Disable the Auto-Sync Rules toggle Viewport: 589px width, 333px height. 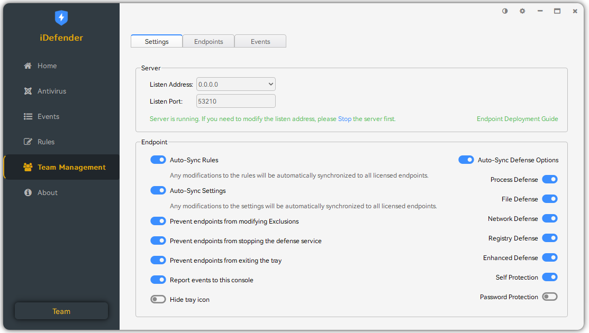158,160
